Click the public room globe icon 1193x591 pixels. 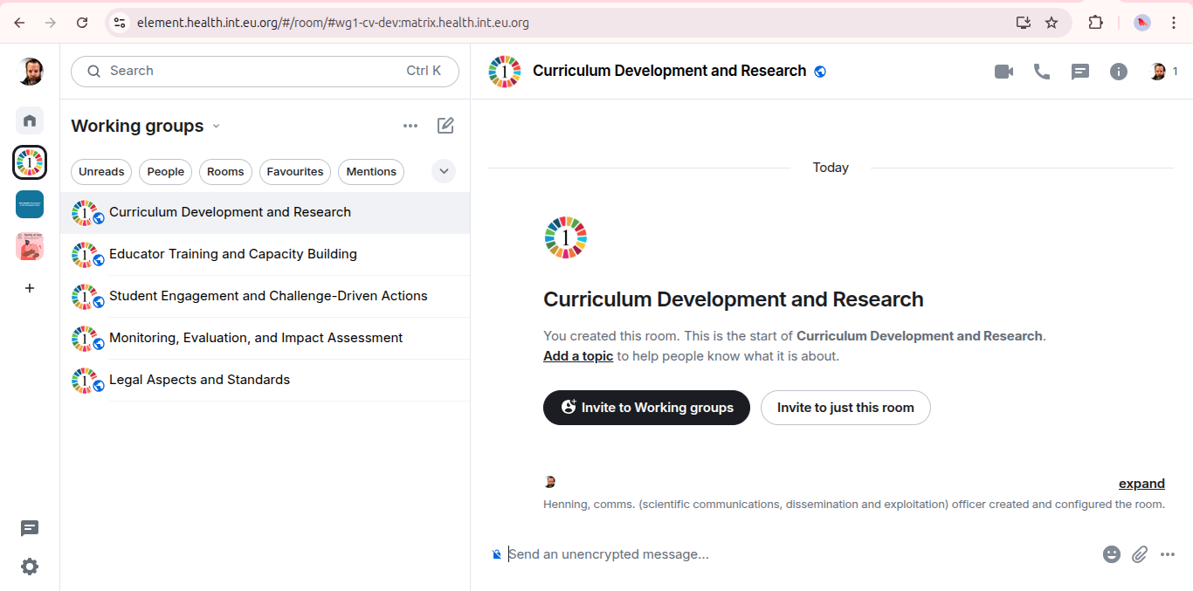tap(820, 72)
